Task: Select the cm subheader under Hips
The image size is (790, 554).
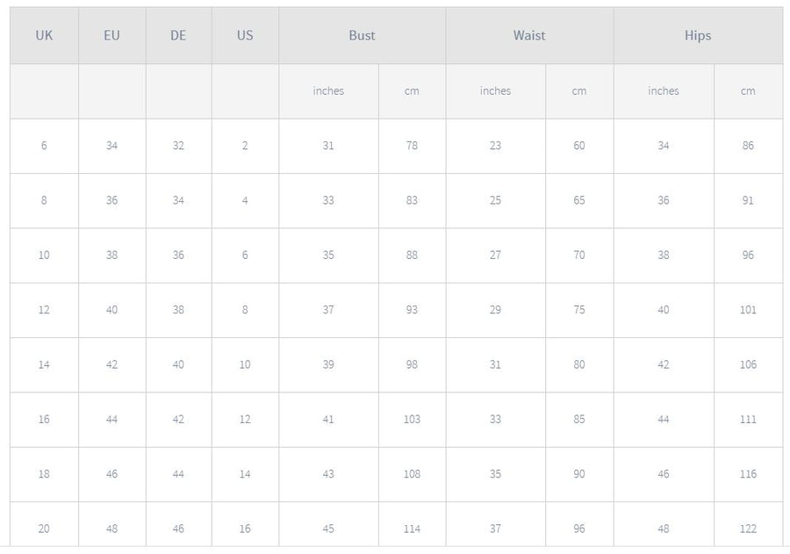Action: [x=748, y=91]
